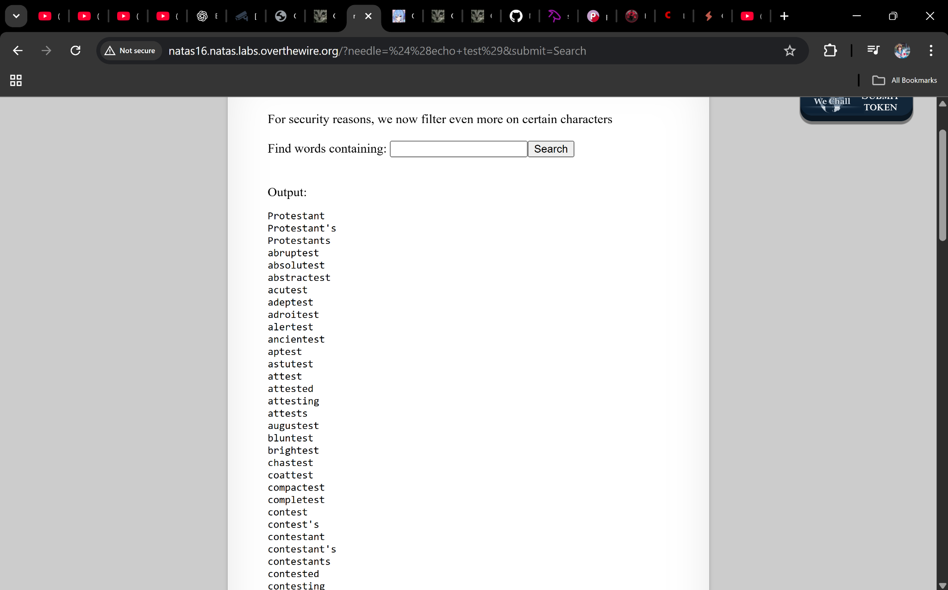948x590 pixels.
Task: Switch to the GitHub tab
Action: 516,16
